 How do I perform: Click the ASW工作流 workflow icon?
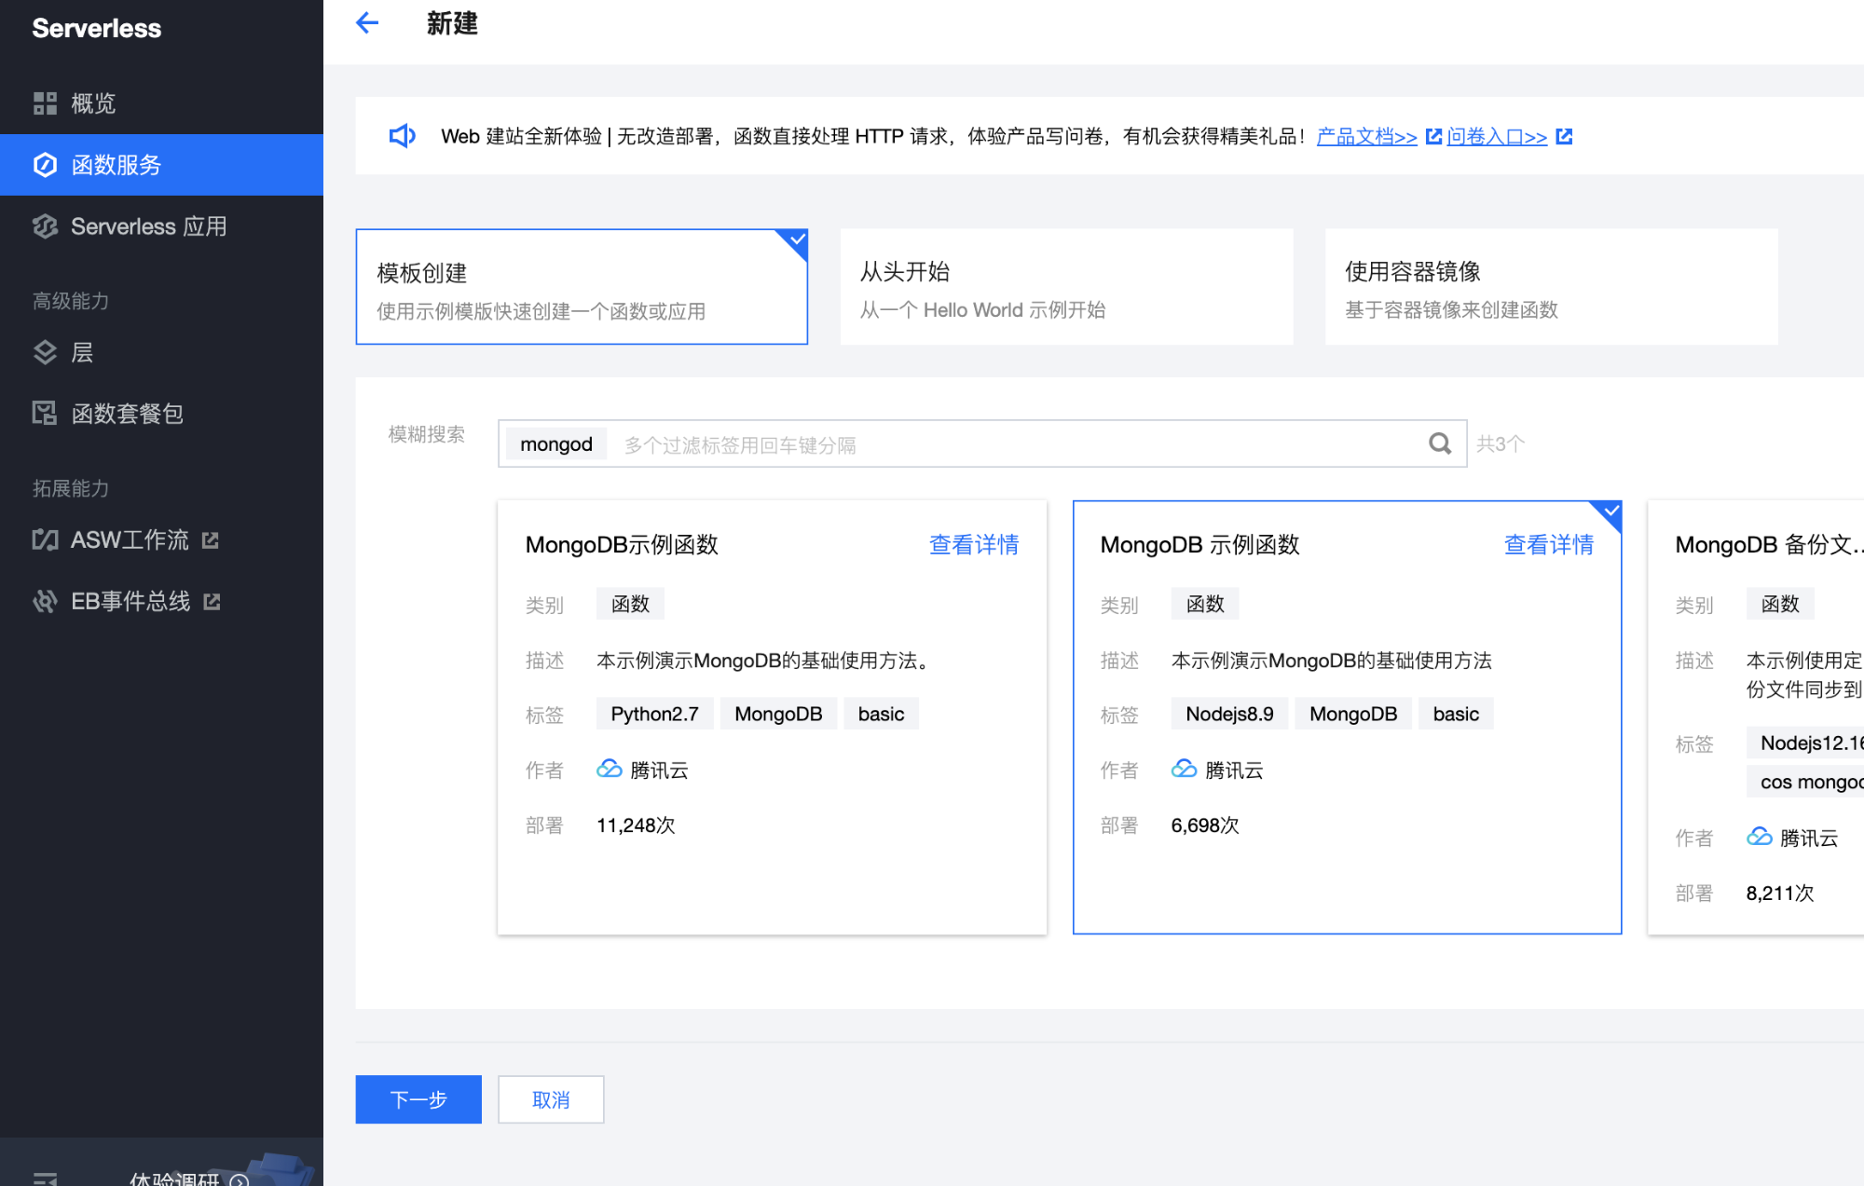(x=45, y=539)
